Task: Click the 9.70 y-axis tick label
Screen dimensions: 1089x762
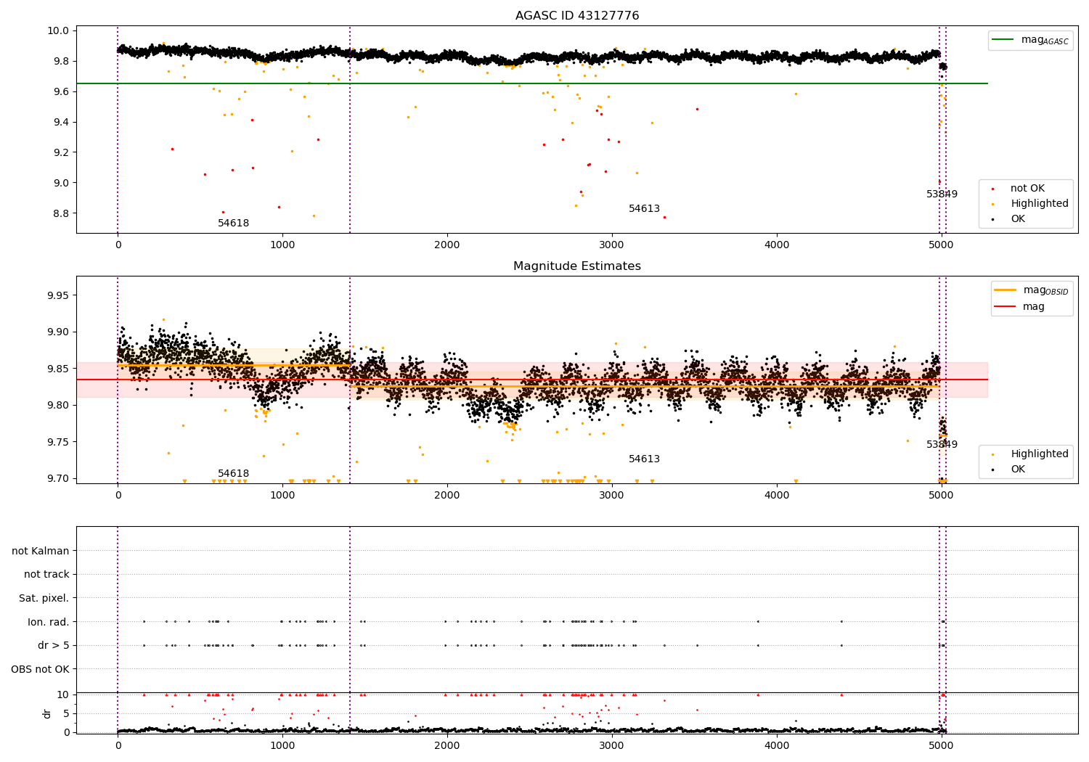Action: tap(58, 478)
